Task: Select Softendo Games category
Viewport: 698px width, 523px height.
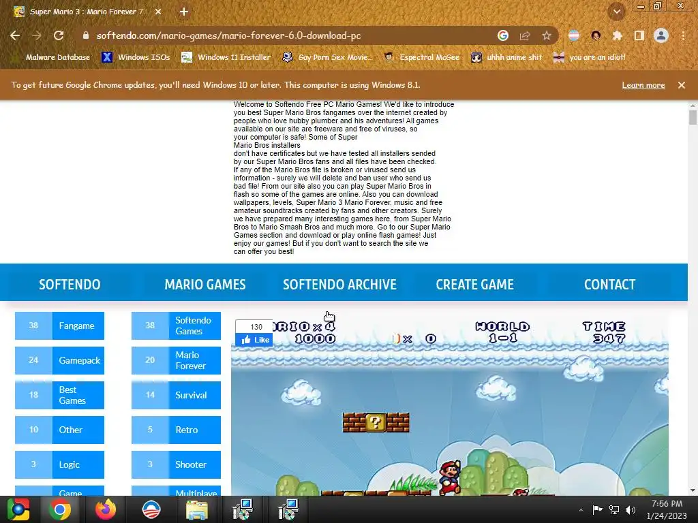Action: coord(177,326)
